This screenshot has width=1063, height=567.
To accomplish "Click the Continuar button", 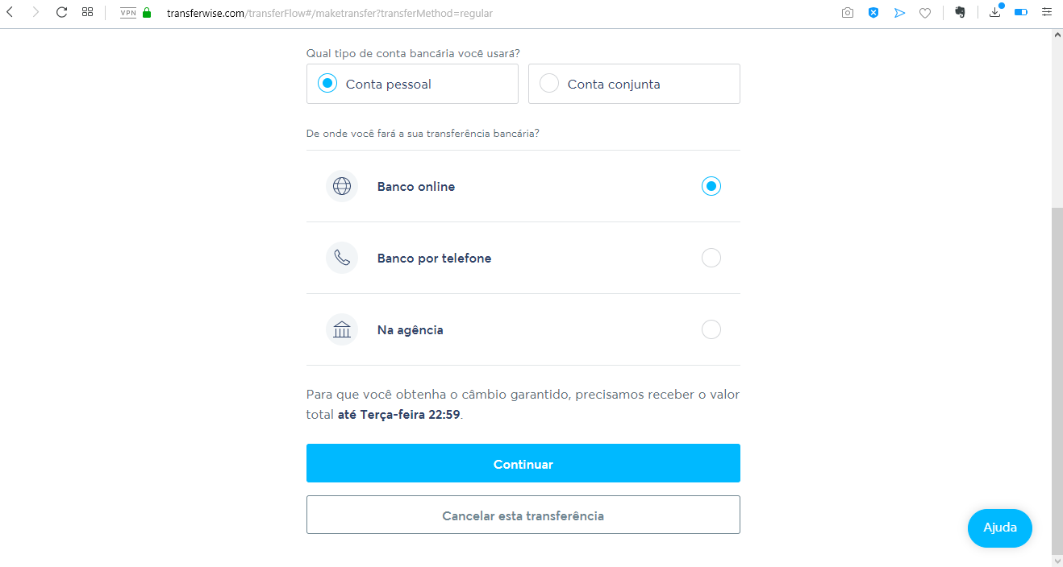I will [x=523, y=463].
